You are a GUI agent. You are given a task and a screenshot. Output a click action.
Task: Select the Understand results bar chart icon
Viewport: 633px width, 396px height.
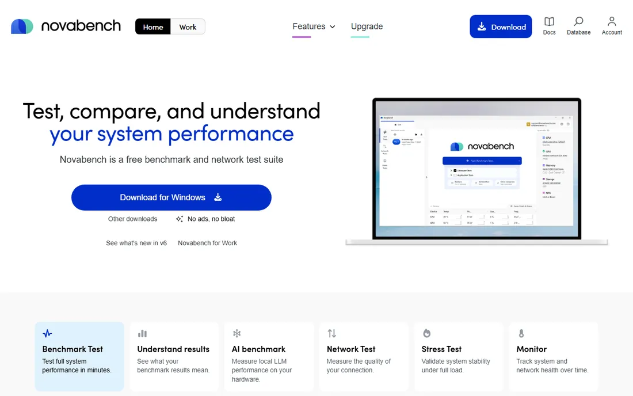click(142, 333)
